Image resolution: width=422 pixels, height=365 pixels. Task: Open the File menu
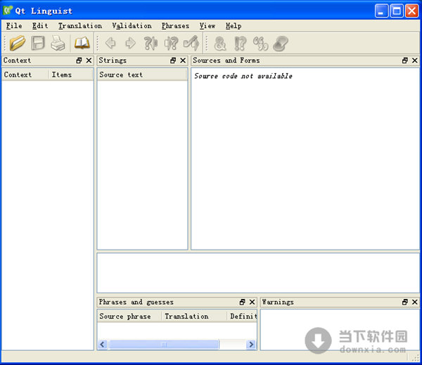click(14, 26)
